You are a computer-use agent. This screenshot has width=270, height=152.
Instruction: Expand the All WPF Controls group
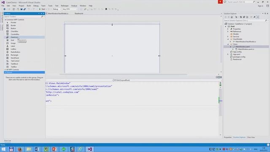(5, 70)
